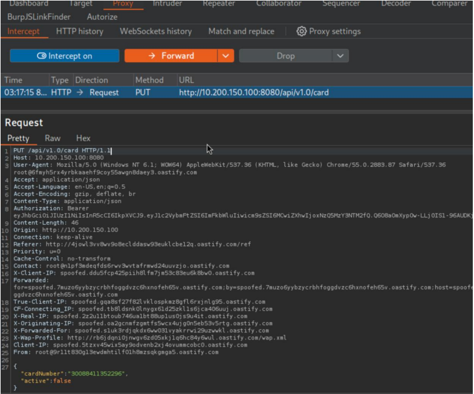The image size is (474, 394).
Task: Open the Autorize extension tab
Action: pyautogui.click(x=102, y=17)
